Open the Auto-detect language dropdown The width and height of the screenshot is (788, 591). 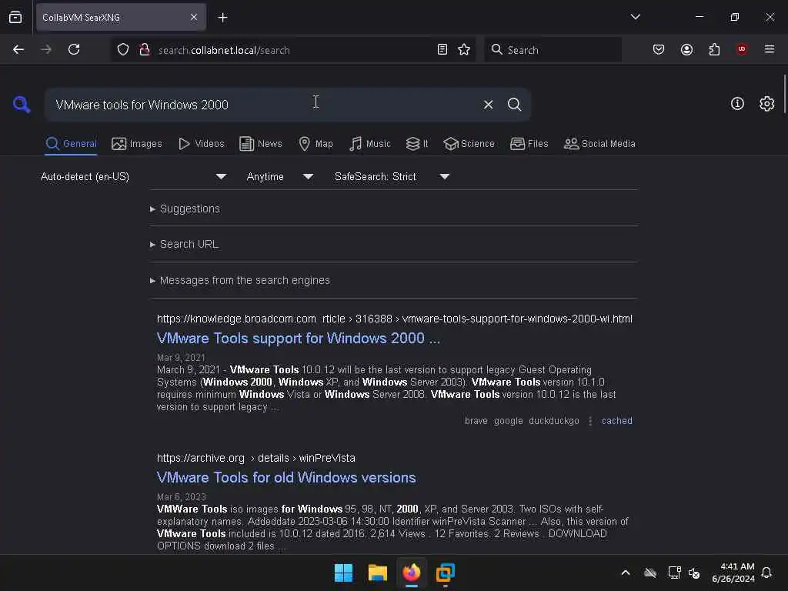tap(134, 177)
